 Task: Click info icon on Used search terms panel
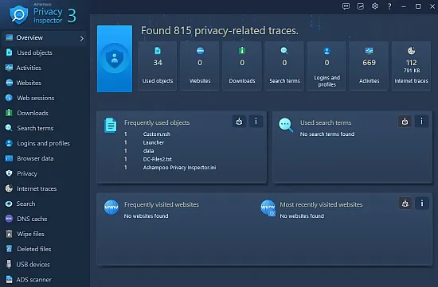[421, 122]
